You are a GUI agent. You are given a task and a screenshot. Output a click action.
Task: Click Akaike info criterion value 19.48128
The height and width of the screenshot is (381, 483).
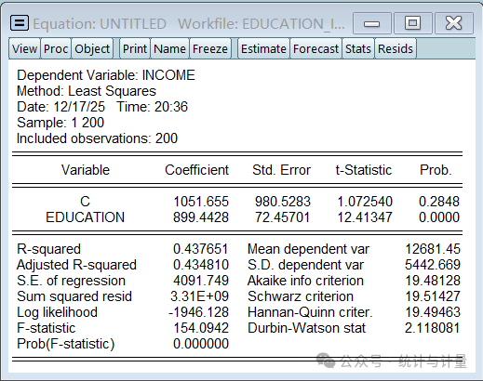point(433,281)
